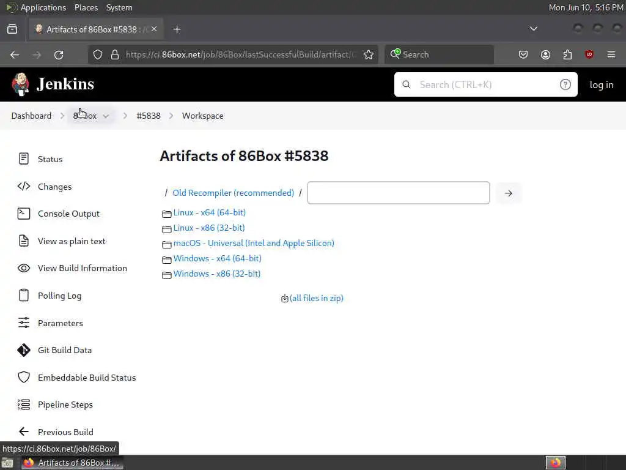This screenshot has height=470, width=626.
Task: Click the tracking protection shield icon
Action: 98,54
